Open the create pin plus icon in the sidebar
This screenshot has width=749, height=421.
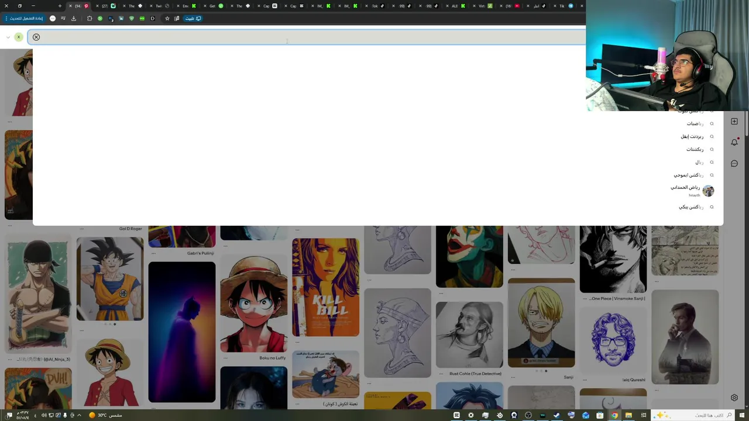pos(734,121)
